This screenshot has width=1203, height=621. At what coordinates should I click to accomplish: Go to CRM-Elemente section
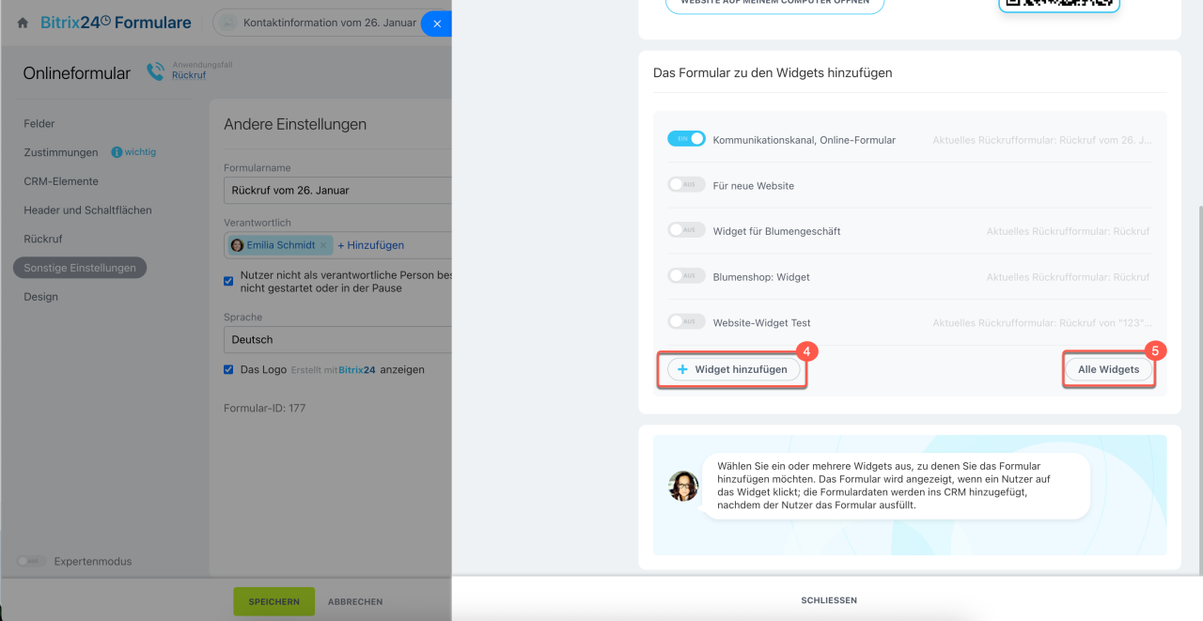[x=61, y=181]
